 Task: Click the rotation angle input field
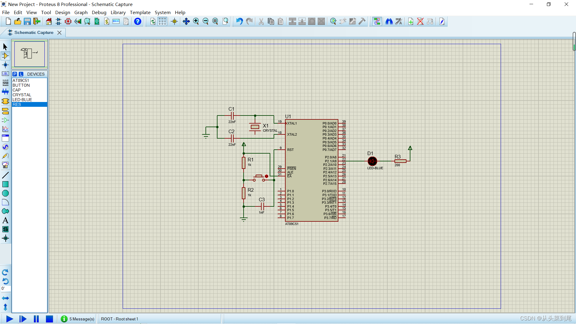[6, 289]
